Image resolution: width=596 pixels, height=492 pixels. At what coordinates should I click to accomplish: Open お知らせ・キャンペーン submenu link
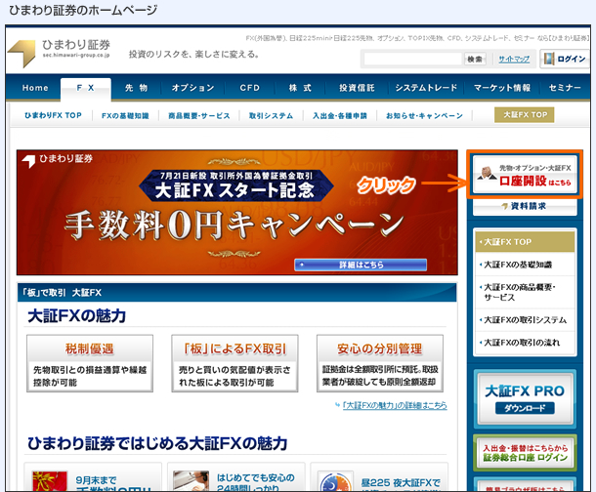[424, 116]
